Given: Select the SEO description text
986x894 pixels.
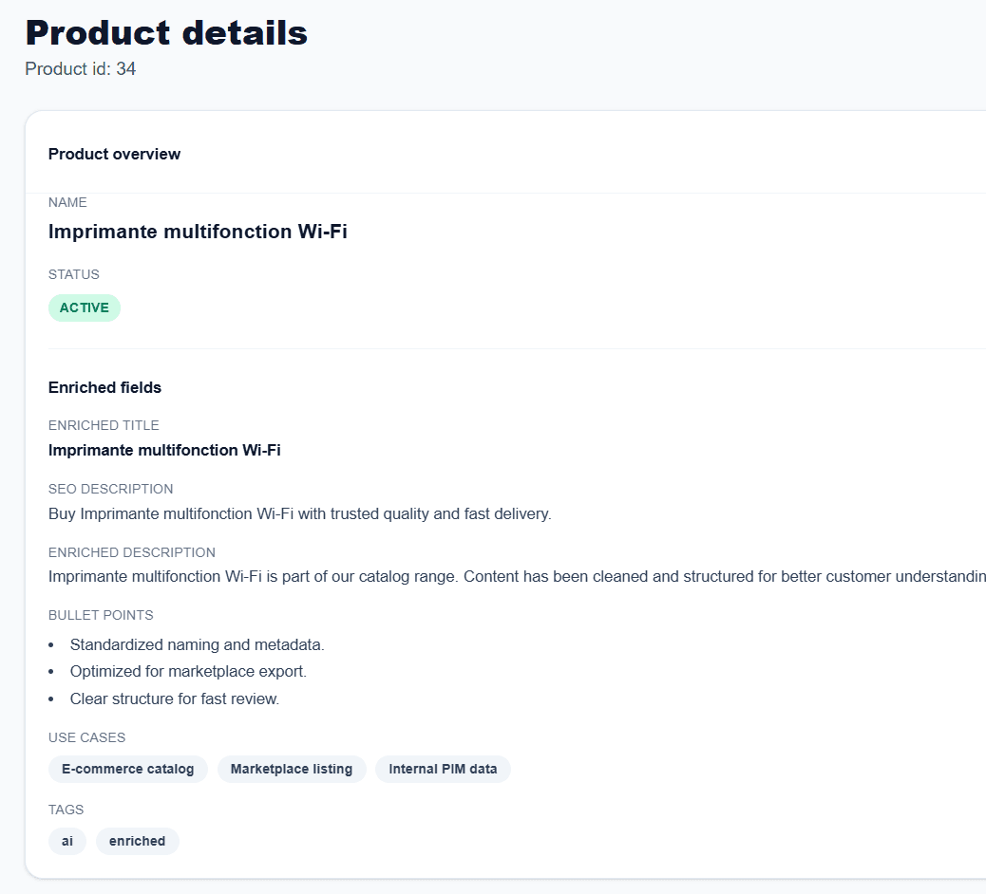Looking at the screenshot, I should 299,513.
